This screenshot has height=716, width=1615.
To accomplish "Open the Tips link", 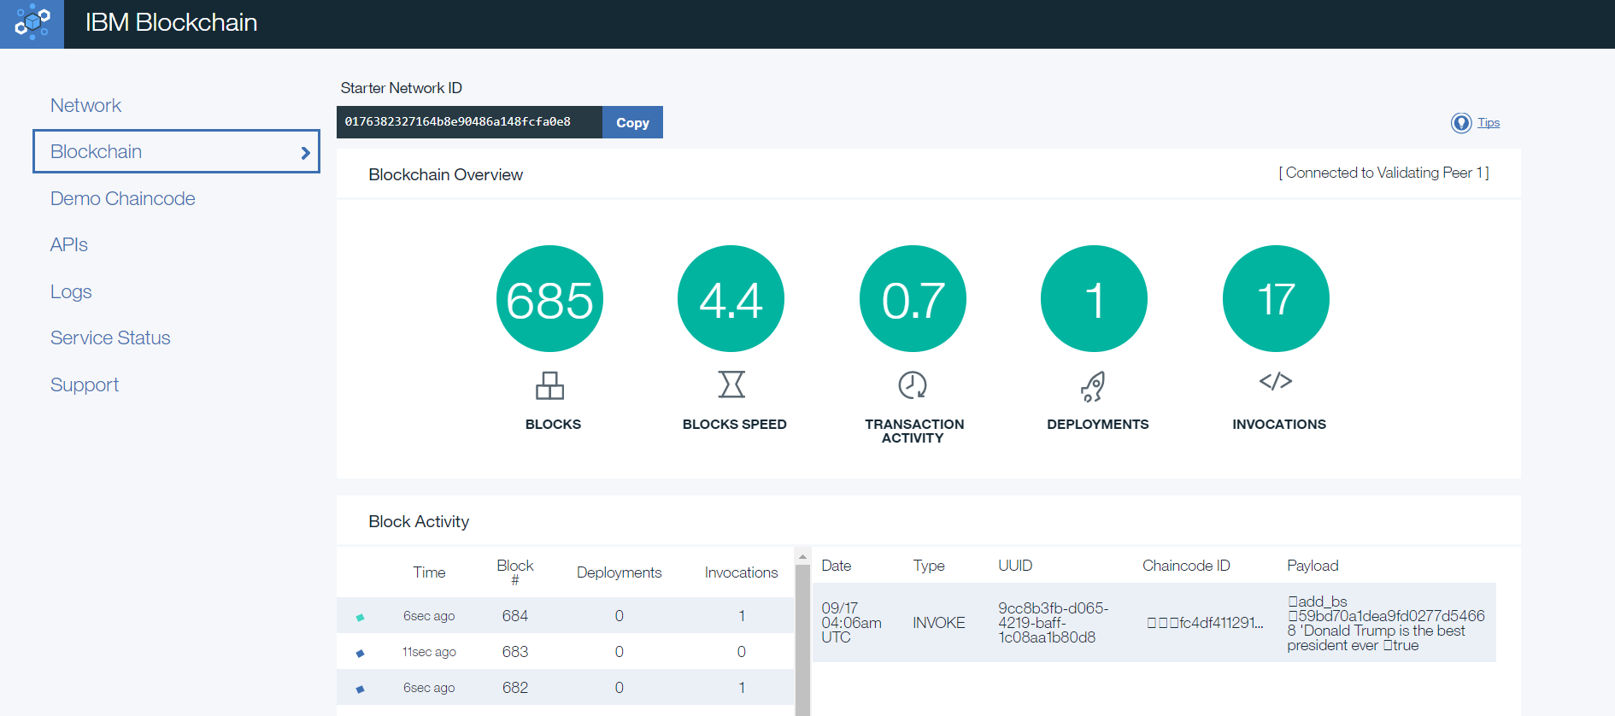I will (x=1489, y=122).
